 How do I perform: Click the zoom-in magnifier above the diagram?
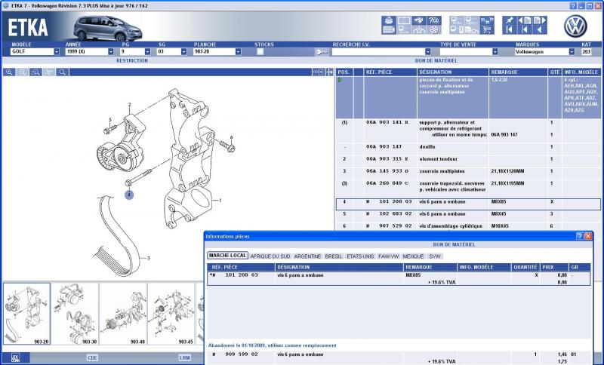[9, 72]
